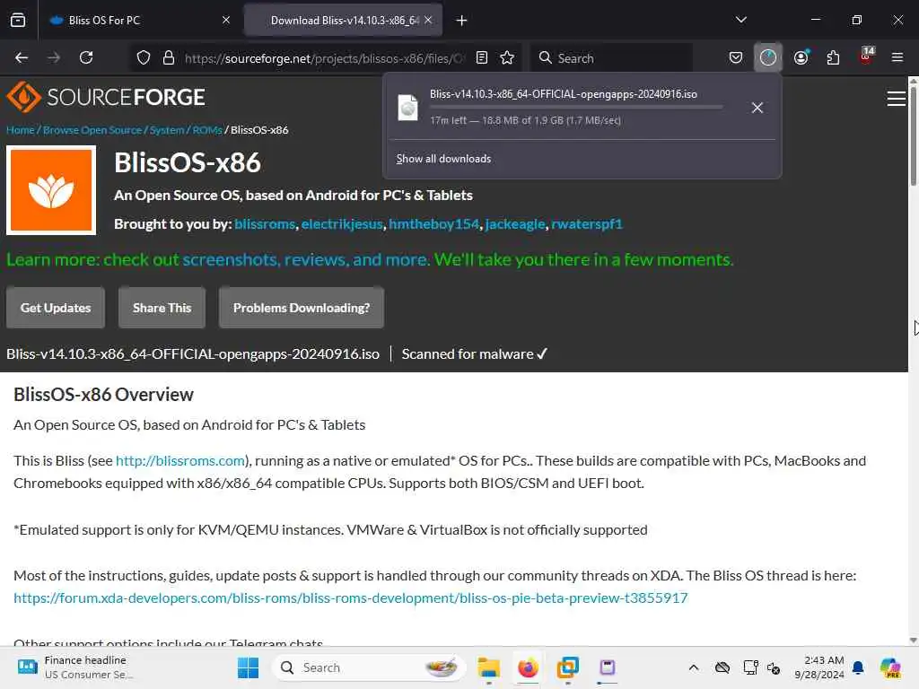Open the Copilot preview taskbar icon

pos(890,667)
